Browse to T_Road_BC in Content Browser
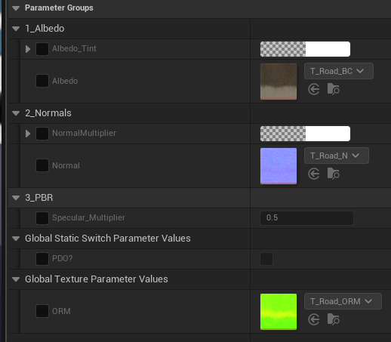391x342 pixels. coord(334,89)
